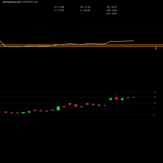Screen dimensions: 163x163
Task: Click the price axis label 21
Action: click(x=155, y=93)
